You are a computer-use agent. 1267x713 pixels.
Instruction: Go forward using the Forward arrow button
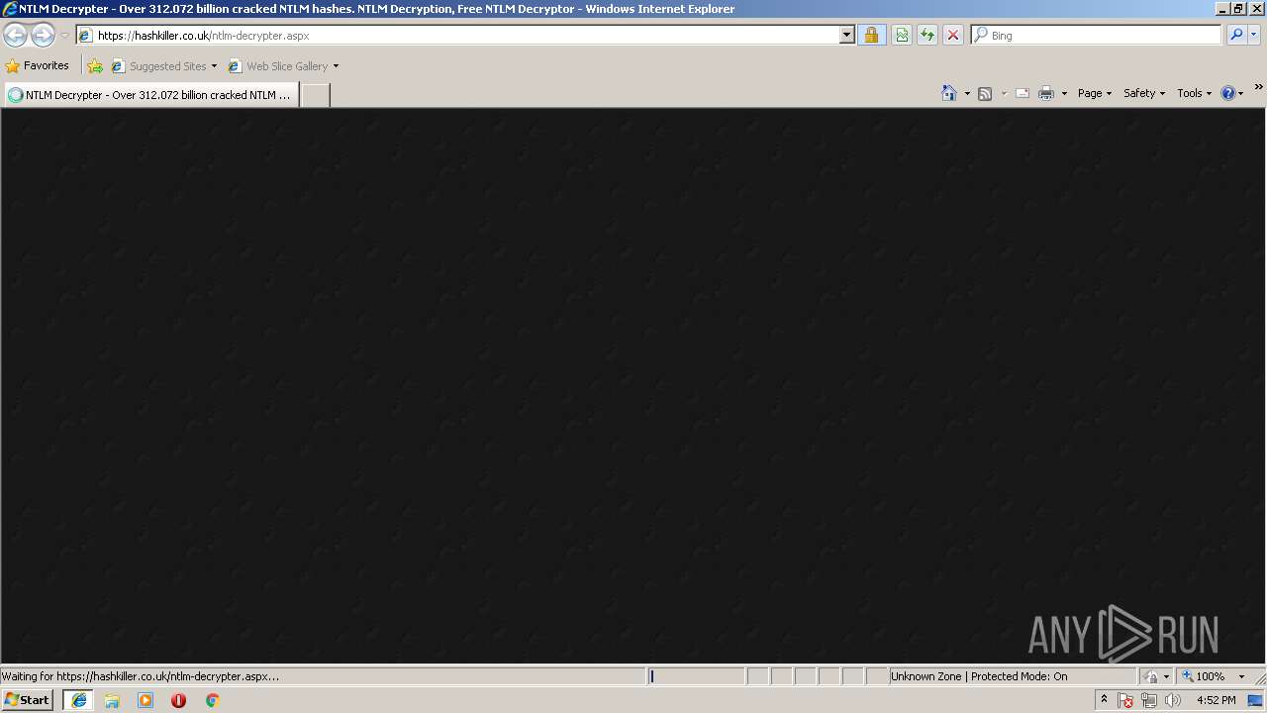tap(43, 36)
